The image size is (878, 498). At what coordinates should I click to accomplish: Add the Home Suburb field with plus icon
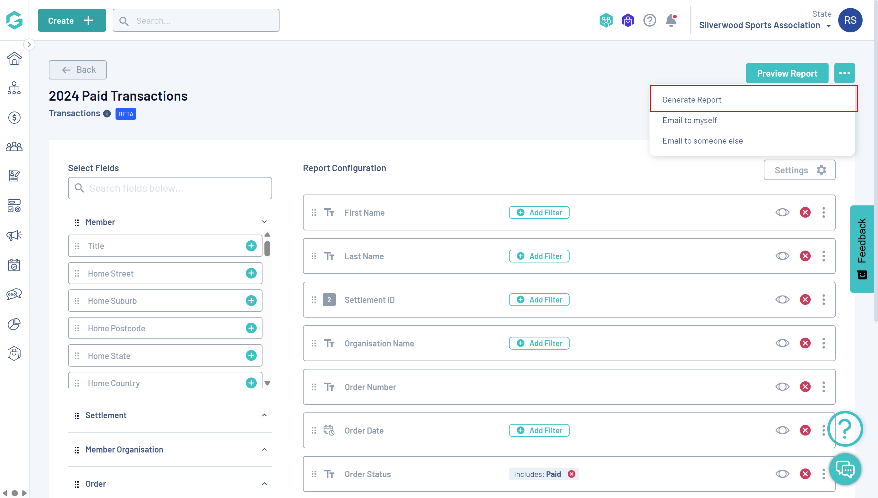click(x=251, y=301)
